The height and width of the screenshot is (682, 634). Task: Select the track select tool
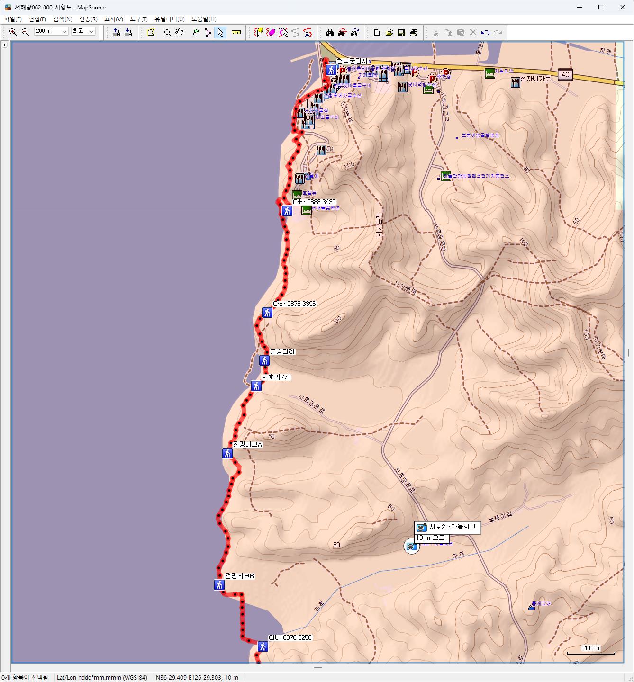[x=283, y=32]
